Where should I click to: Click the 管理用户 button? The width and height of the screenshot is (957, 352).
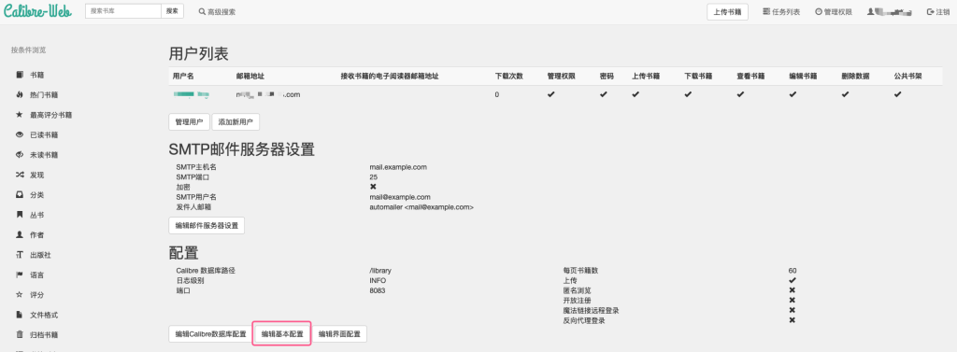(x=189, y=122)
